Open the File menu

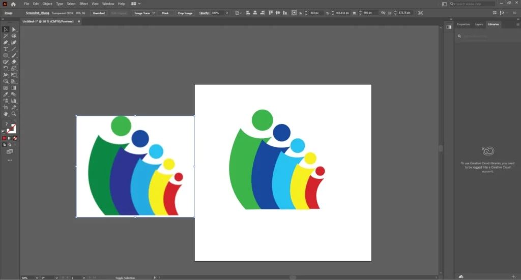(26, 4)
